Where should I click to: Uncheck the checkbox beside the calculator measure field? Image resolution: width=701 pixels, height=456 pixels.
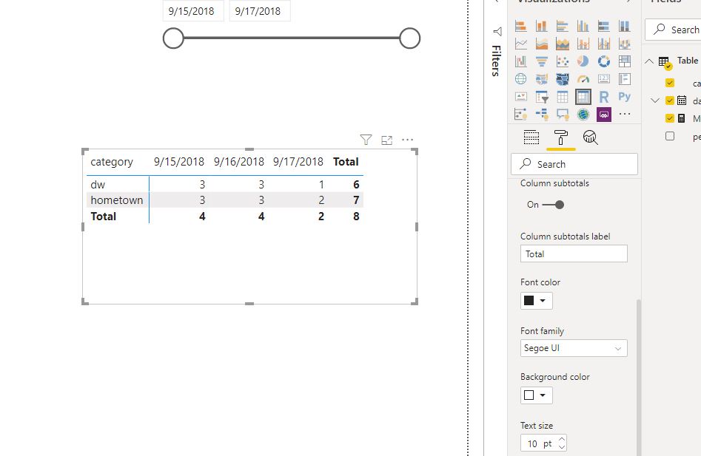click(670, 118)
